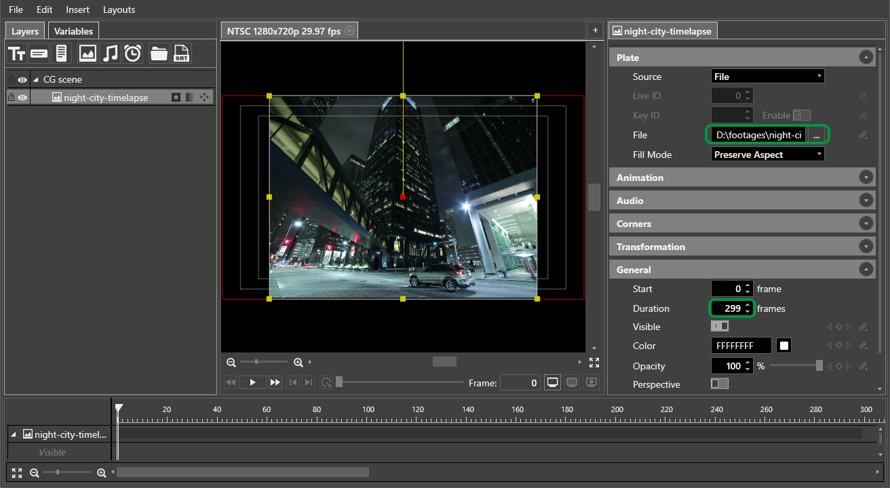Expand the Corners section

[x=866, y=224]
